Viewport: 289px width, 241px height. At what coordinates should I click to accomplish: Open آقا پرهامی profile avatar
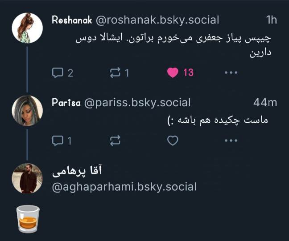27,178
